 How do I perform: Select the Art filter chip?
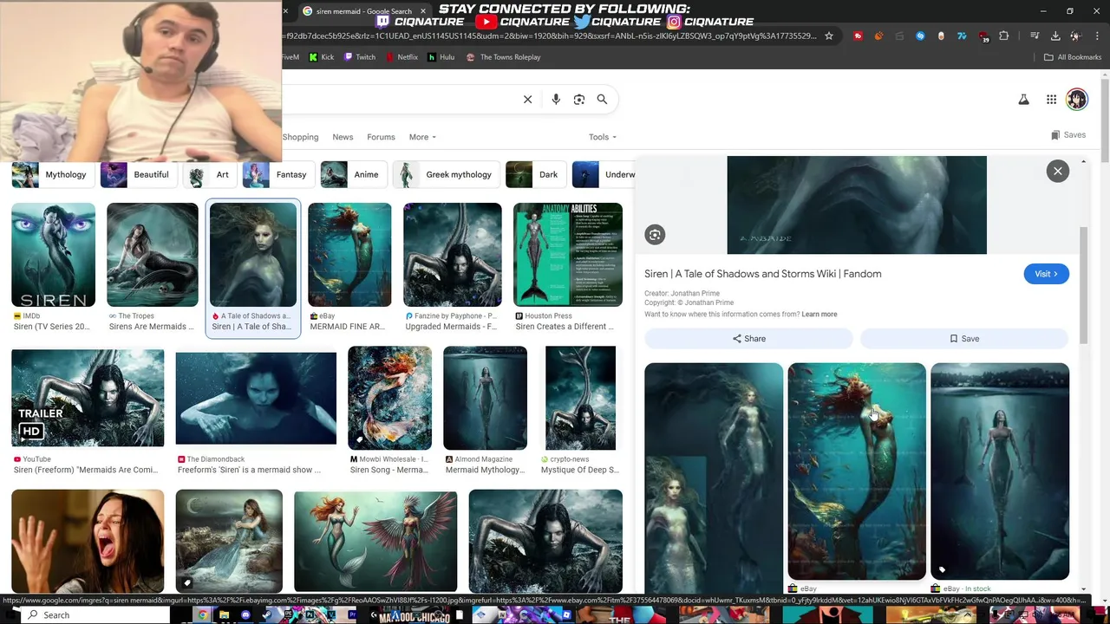(x=209, y=174)
